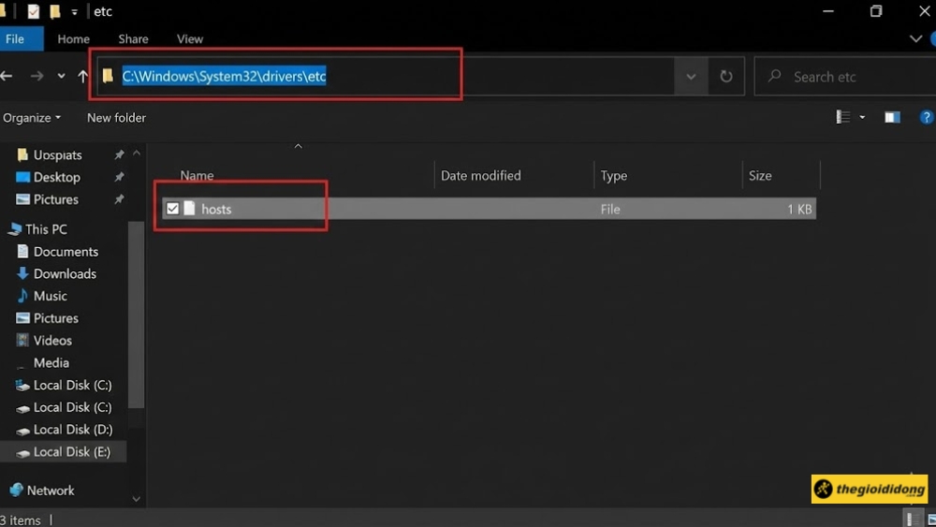This screenshot has width=936, height=527.
Task: Open view options dropdown arrow
Action: (x=862, y=117)
